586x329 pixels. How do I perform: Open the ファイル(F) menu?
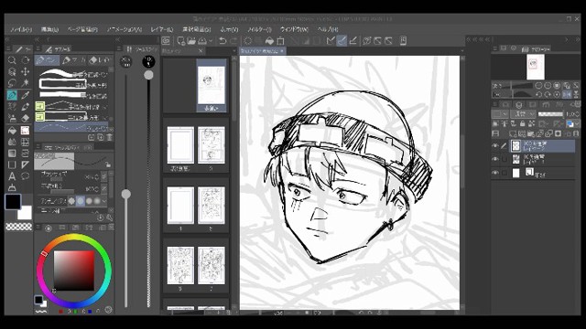pos(20,29)
